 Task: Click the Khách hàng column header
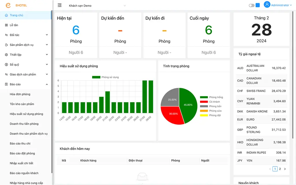click(x=88, y=160)
